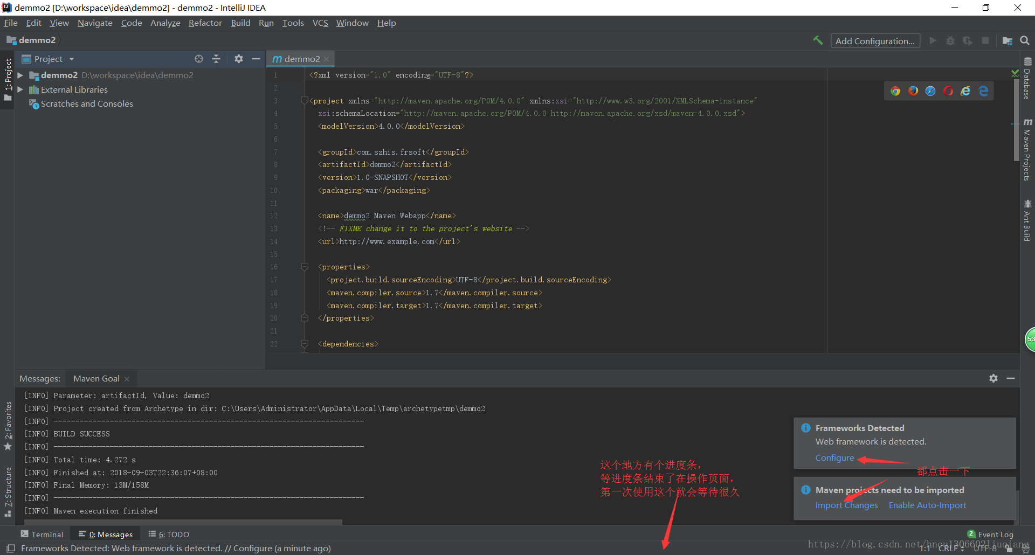Click the Messages horizontal scrollbar

(x=183, y=522)
